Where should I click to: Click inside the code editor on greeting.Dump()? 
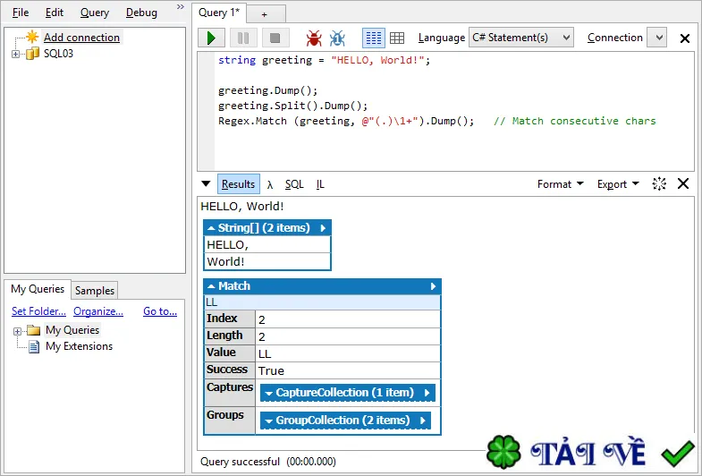tap(267, 90)
